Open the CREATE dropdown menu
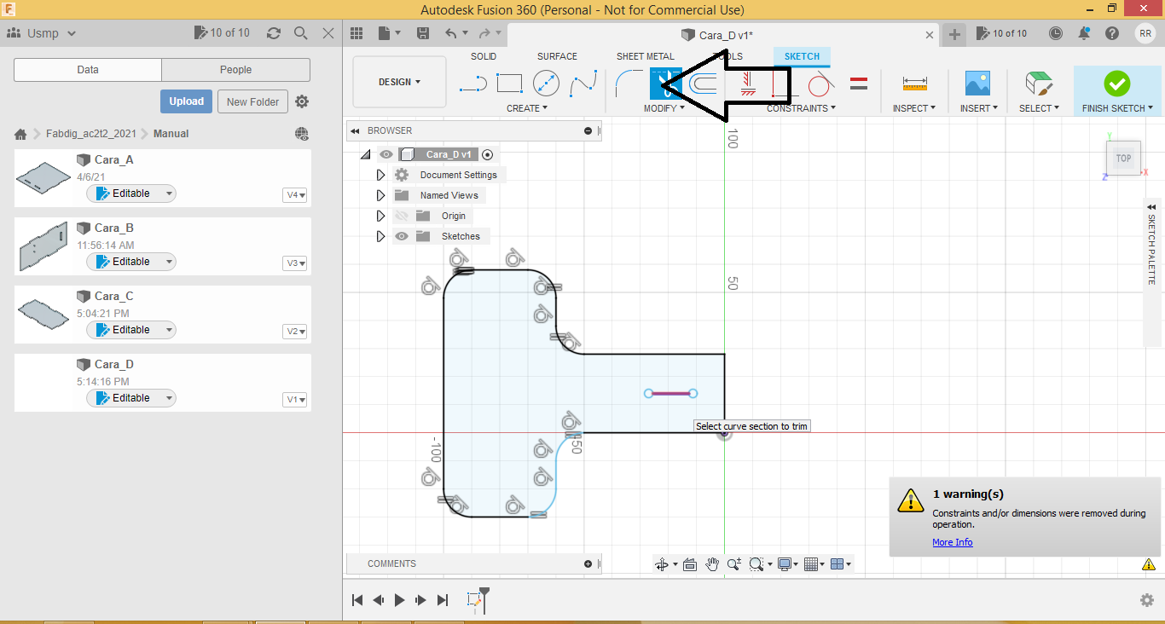 click(527, 108)
